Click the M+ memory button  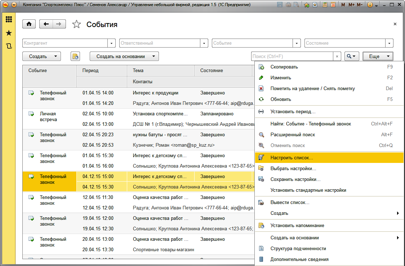pos(351,5)
